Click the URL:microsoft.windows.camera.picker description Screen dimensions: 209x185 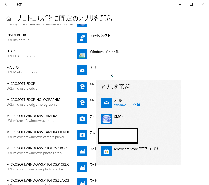35,137
